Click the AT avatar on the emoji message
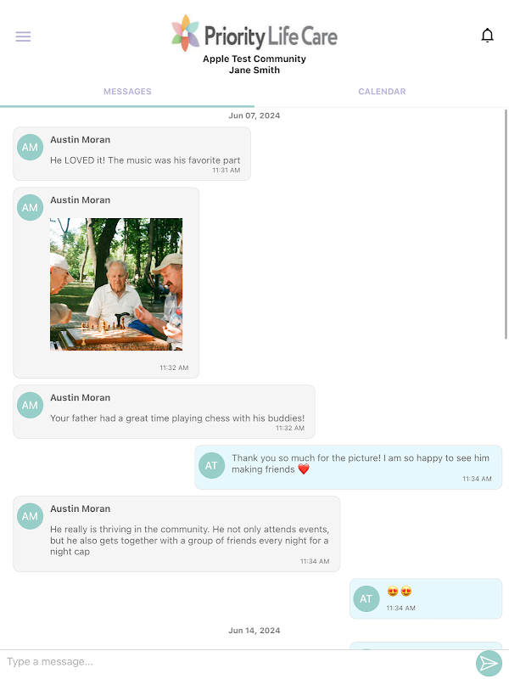Screen dimensions: 509x679 (x=366, y=599)
